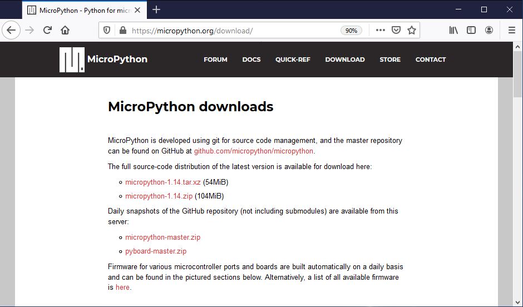Maximize the browser window
This screenshot has height=307, width=523.
click(x=484, y=9)
